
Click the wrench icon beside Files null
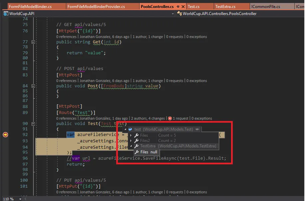(x=137, y=152)
